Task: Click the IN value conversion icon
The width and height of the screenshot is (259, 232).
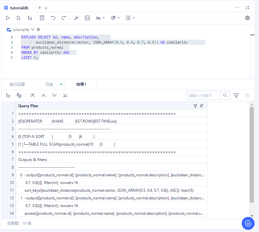Action: (x=87, y=18)
